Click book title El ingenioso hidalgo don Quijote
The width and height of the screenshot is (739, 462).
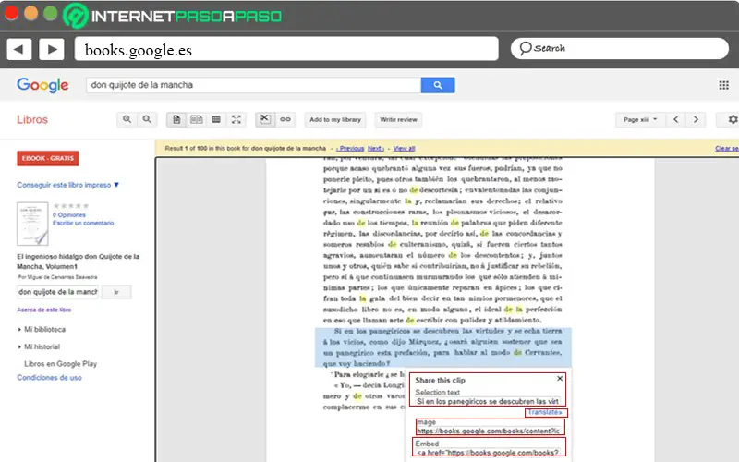pos(79,261)
